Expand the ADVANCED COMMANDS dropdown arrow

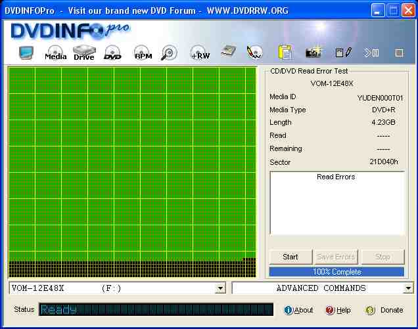pos(408,288)
